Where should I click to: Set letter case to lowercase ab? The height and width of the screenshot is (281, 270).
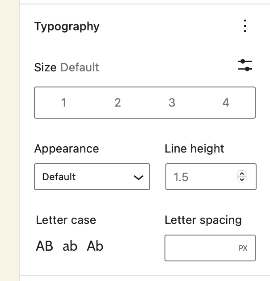coord(70,246)
